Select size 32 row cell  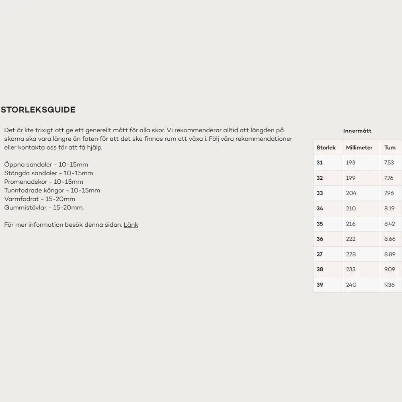328,178
